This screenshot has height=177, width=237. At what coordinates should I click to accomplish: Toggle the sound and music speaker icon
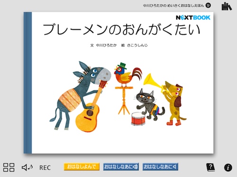[x=27, y=168]
